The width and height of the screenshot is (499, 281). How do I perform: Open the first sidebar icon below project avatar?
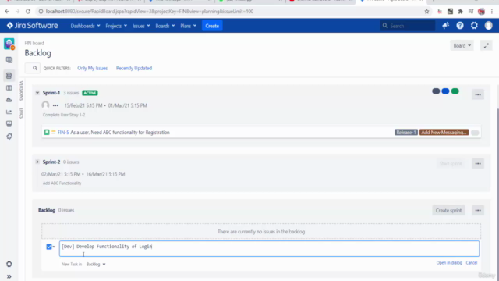9,60
